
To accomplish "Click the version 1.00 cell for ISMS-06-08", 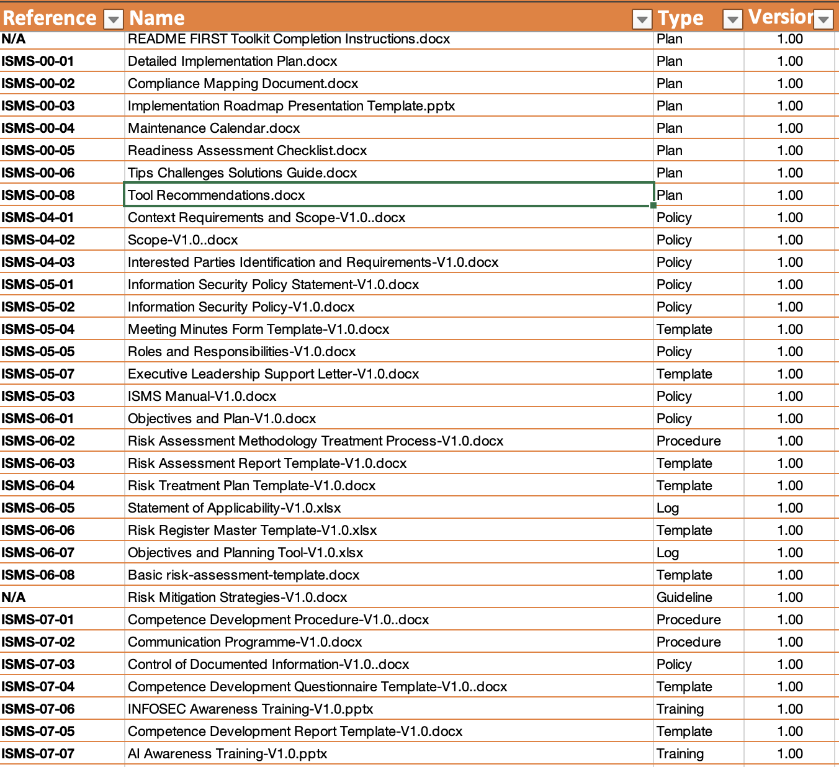I will [x=789, y=575].
